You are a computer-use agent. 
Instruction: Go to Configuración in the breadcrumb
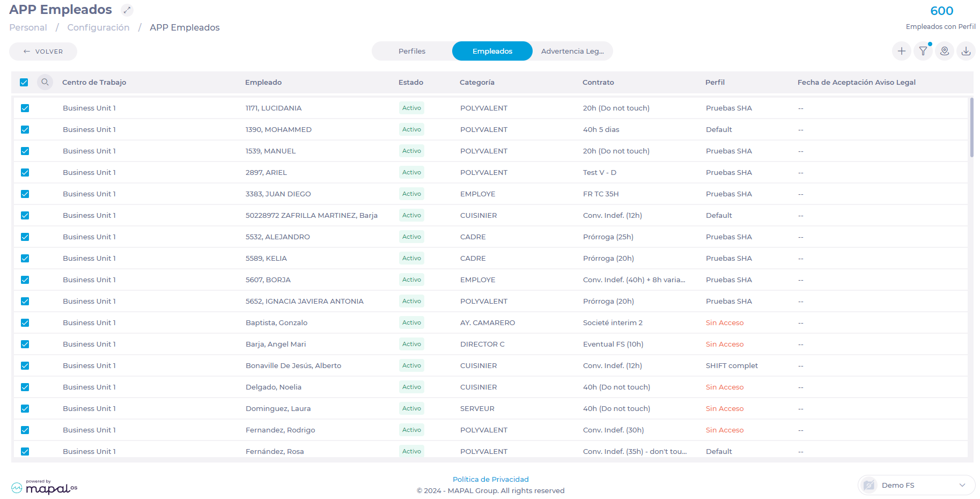point(98,27)
